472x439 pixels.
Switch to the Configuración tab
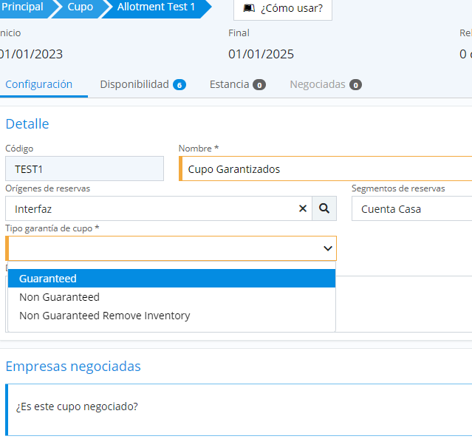(39, 84)
